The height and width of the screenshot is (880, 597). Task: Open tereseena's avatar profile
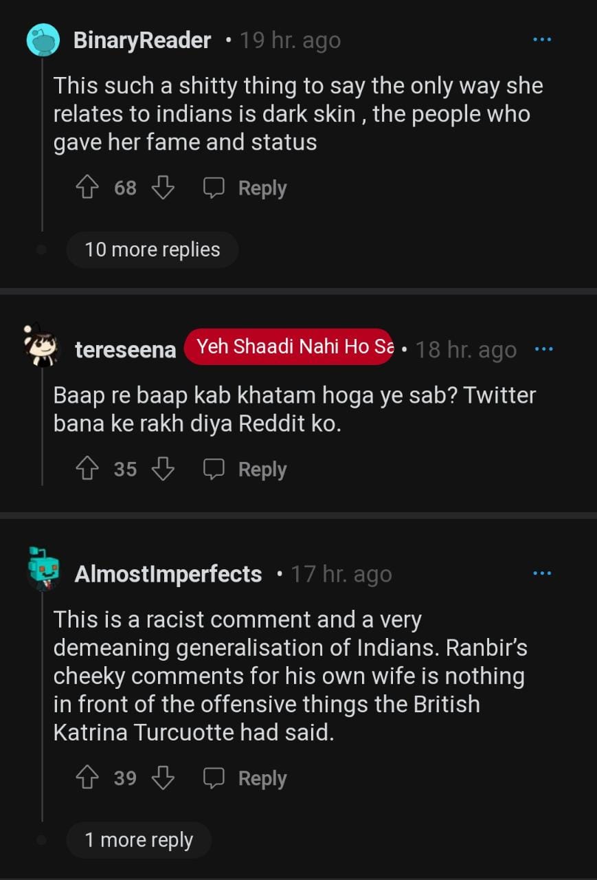41,344
